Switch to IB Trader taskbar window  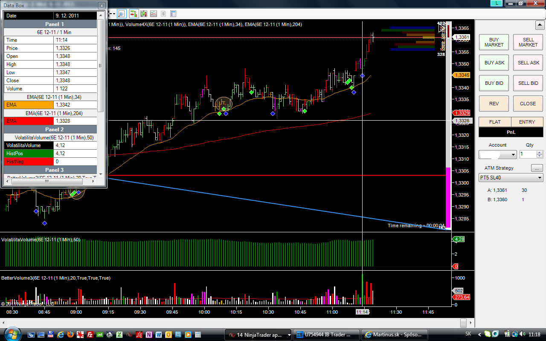327,335
